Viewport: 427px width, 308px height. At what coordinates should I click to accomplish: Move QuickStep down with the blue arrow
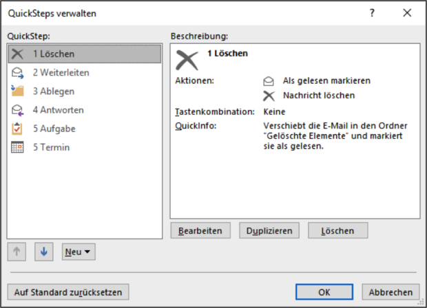pos(44,252)
